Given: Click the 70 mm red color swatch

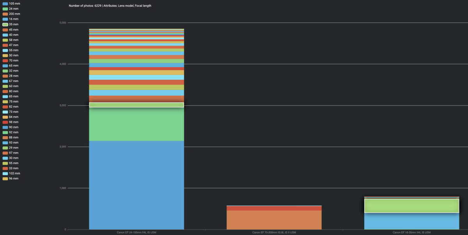Looking at the screenshot, I should coord(4,60).
